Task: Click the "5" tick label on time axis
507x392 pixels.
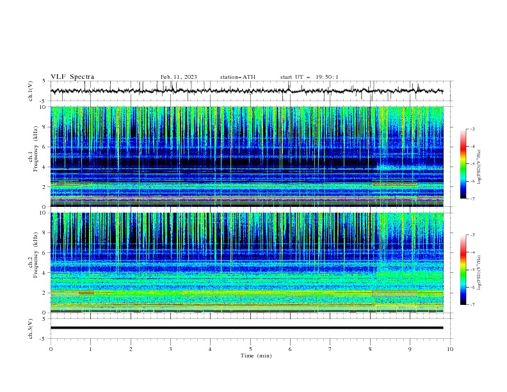Action: point(250,349)
